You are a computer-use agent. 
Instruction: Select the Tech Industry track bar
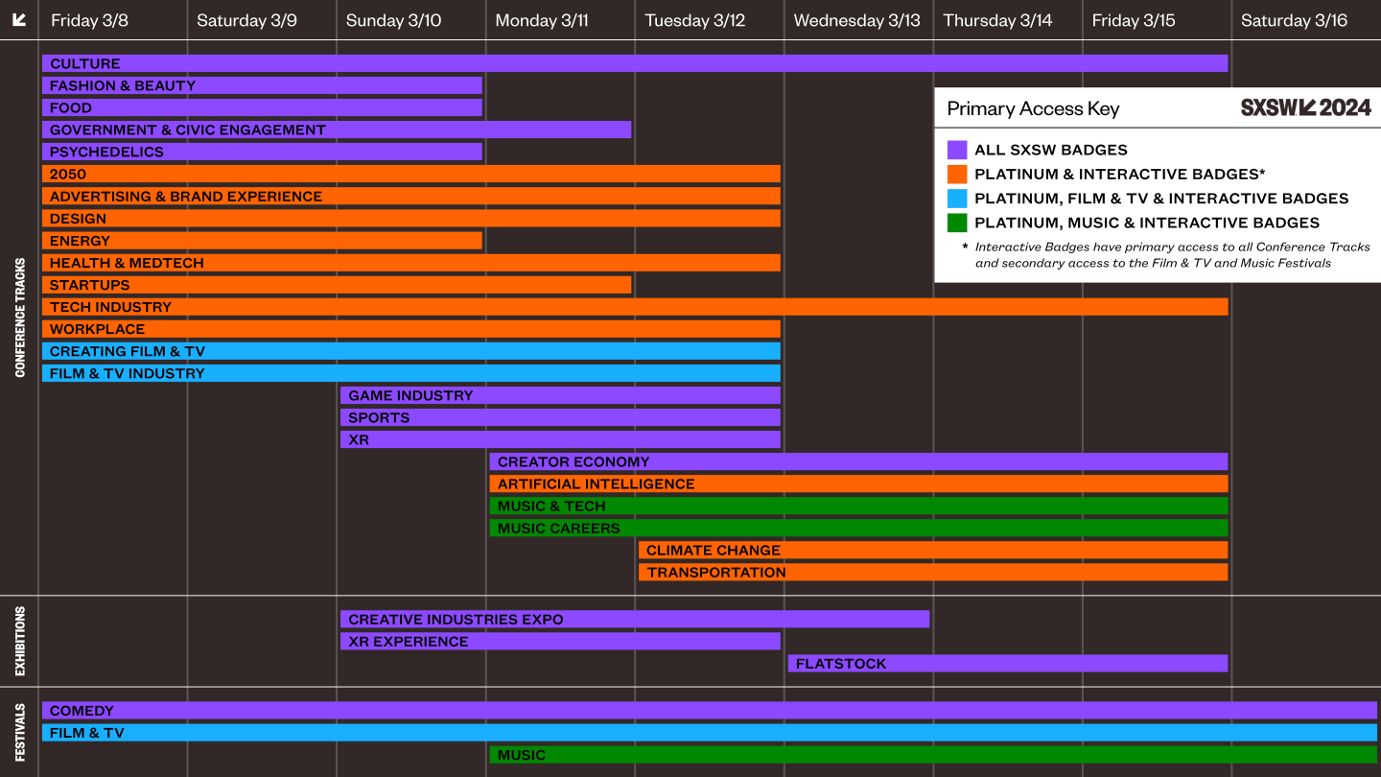(635, 307)
